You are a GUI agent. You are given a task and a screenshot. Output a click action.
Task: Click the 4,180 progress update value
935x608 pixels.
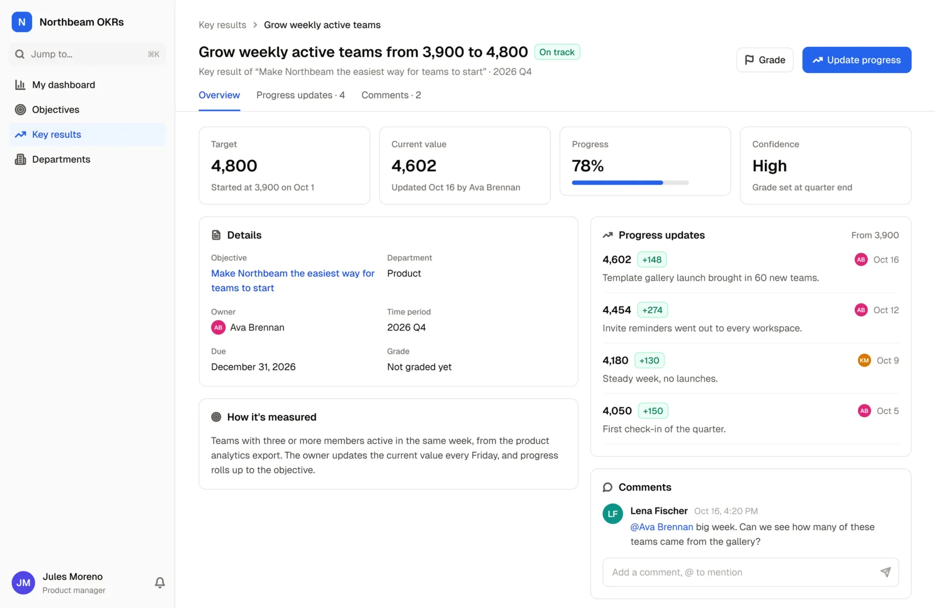point(615,361)
